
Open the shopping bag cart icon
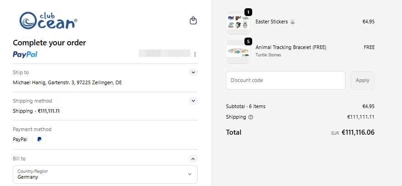[193, 21]
